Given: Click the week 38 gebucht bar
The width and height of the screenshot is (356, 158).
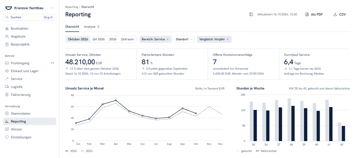Looking at the screenshot, I should (x=289, y=119).
